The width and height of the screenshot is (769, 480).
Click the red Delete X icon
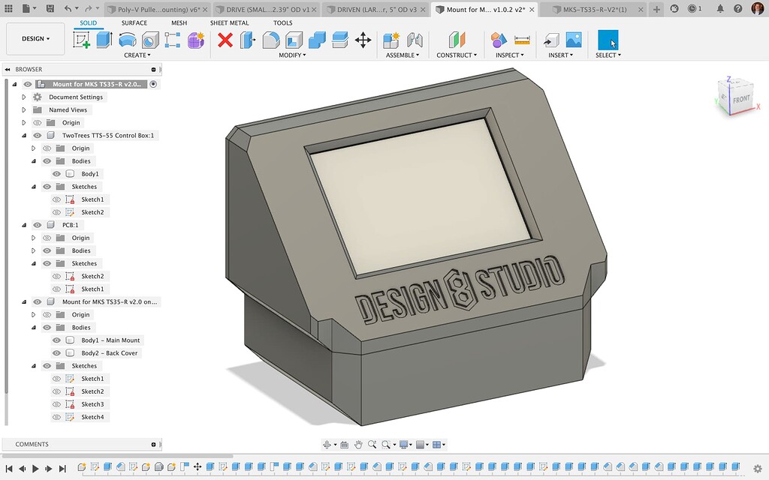point(225,40)
